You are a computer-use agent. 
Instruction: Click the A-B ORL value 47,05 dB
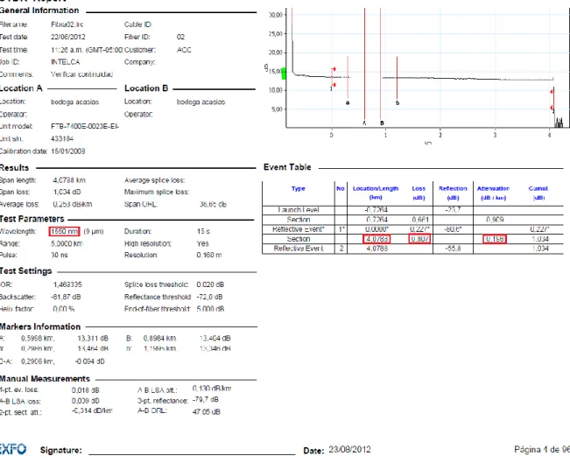[206, 411]
